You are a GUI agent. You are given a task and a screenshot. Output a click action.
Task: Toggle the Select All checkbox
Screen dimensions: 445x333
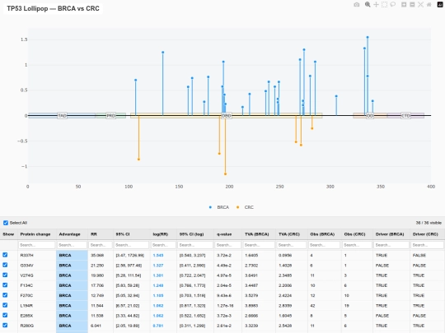tap(6, 223)
